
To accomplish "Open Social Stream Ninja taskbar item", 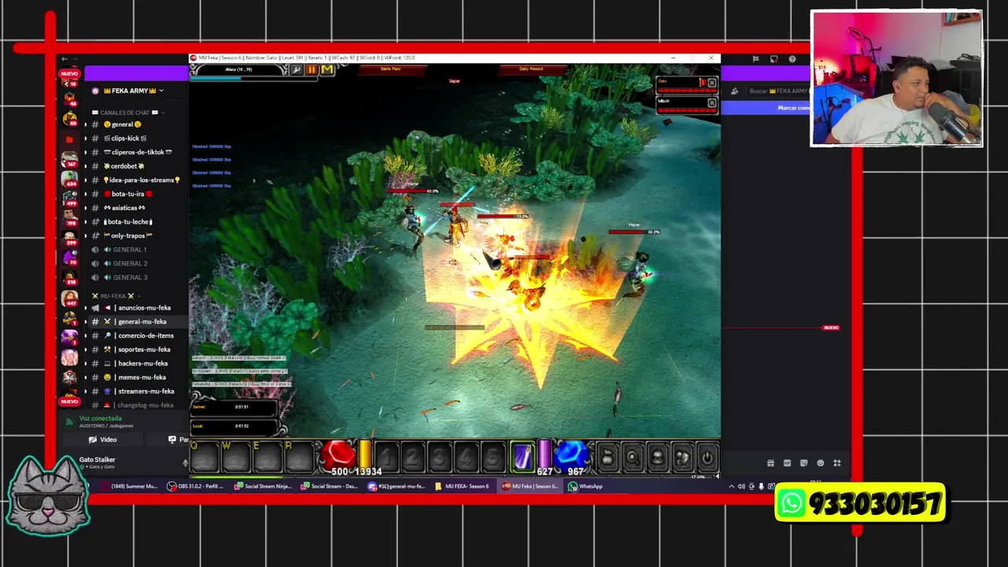I will click(263, 486).
